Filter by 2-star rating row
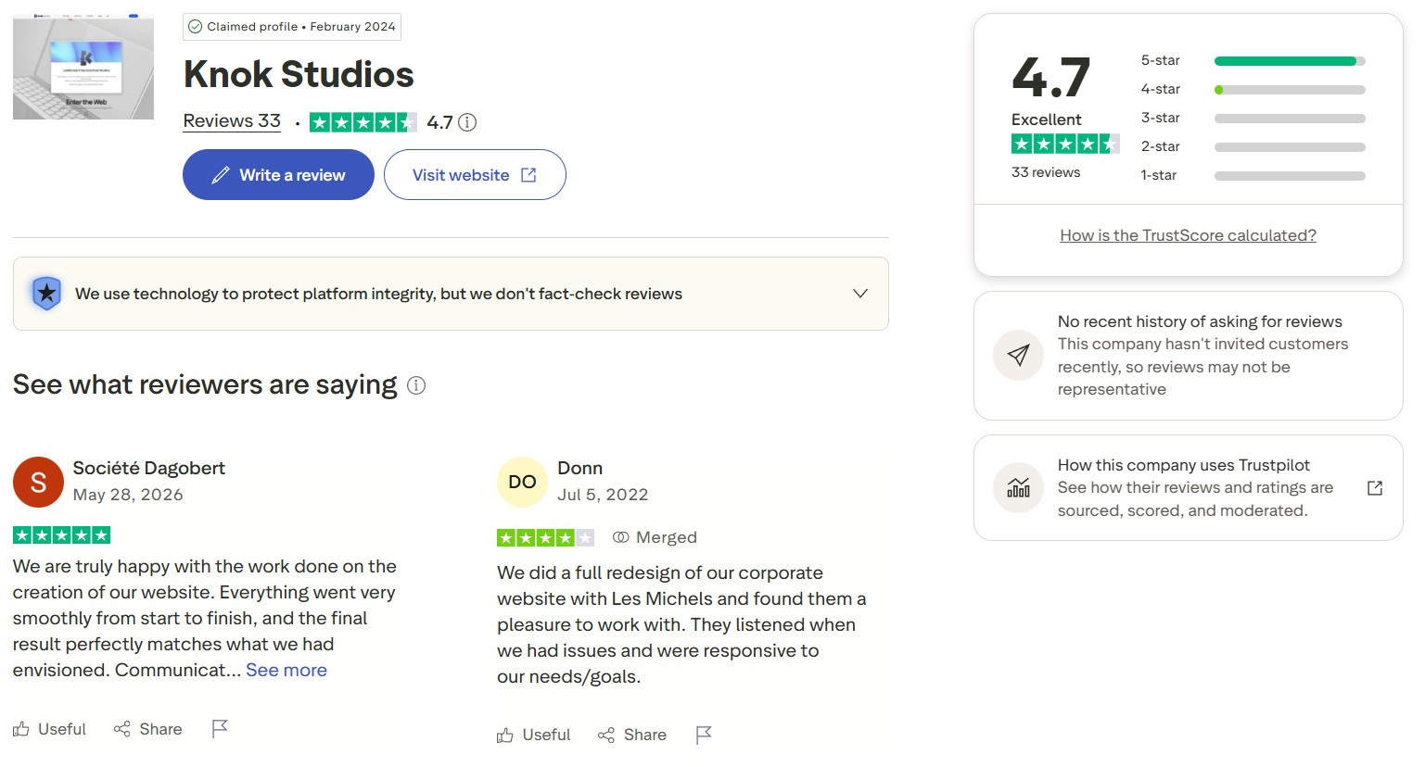1425x767 pixels. coord(1253,146)
